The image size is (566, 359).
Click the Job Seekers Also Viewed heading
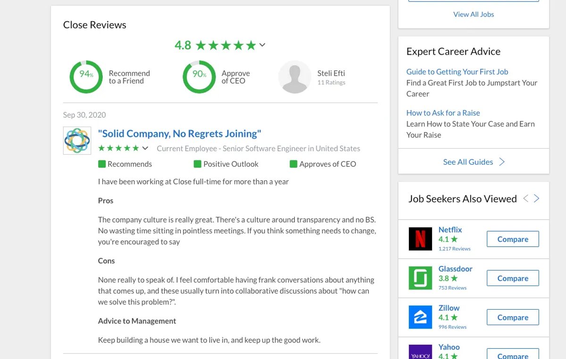(x=463, y=199)
